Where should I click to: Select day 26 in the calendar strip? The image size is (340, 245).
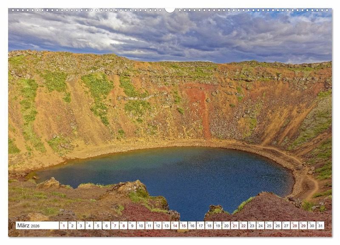(x=278, y=225)
